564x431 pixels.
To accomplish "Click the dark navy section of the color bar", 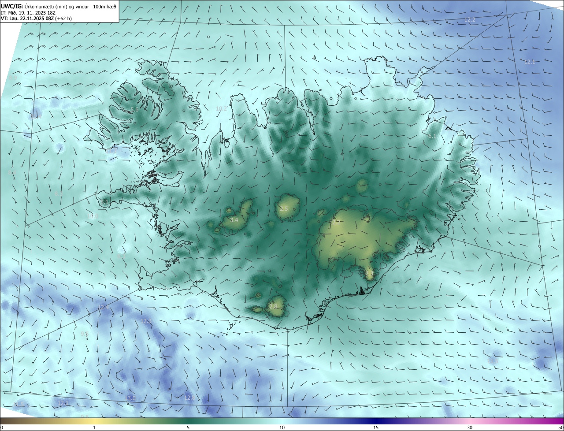I will pyautogui.click(x=376, y=421).
